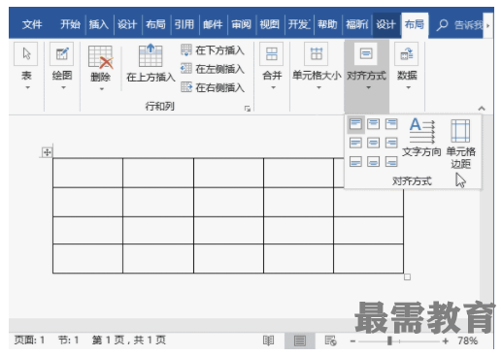Switch to table tools 设计 tab
This screenshot has width=502, height=356.
coord(386,24)
